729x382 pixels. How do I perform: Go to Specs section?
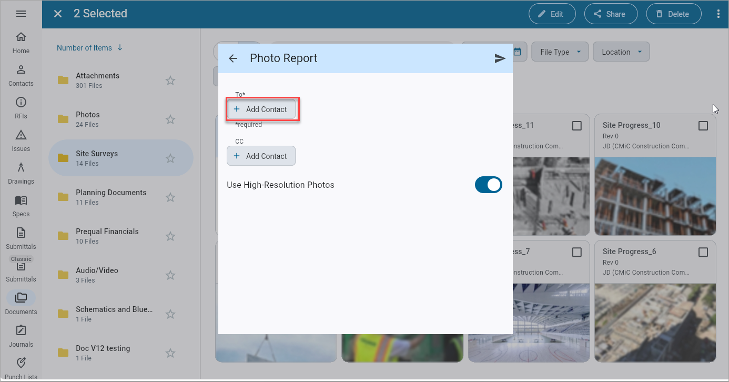(21, 206)
